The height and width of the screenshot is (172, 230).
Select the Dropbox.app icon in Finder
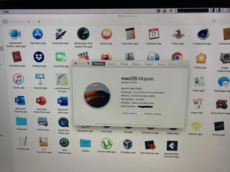[x=39, y=57]
